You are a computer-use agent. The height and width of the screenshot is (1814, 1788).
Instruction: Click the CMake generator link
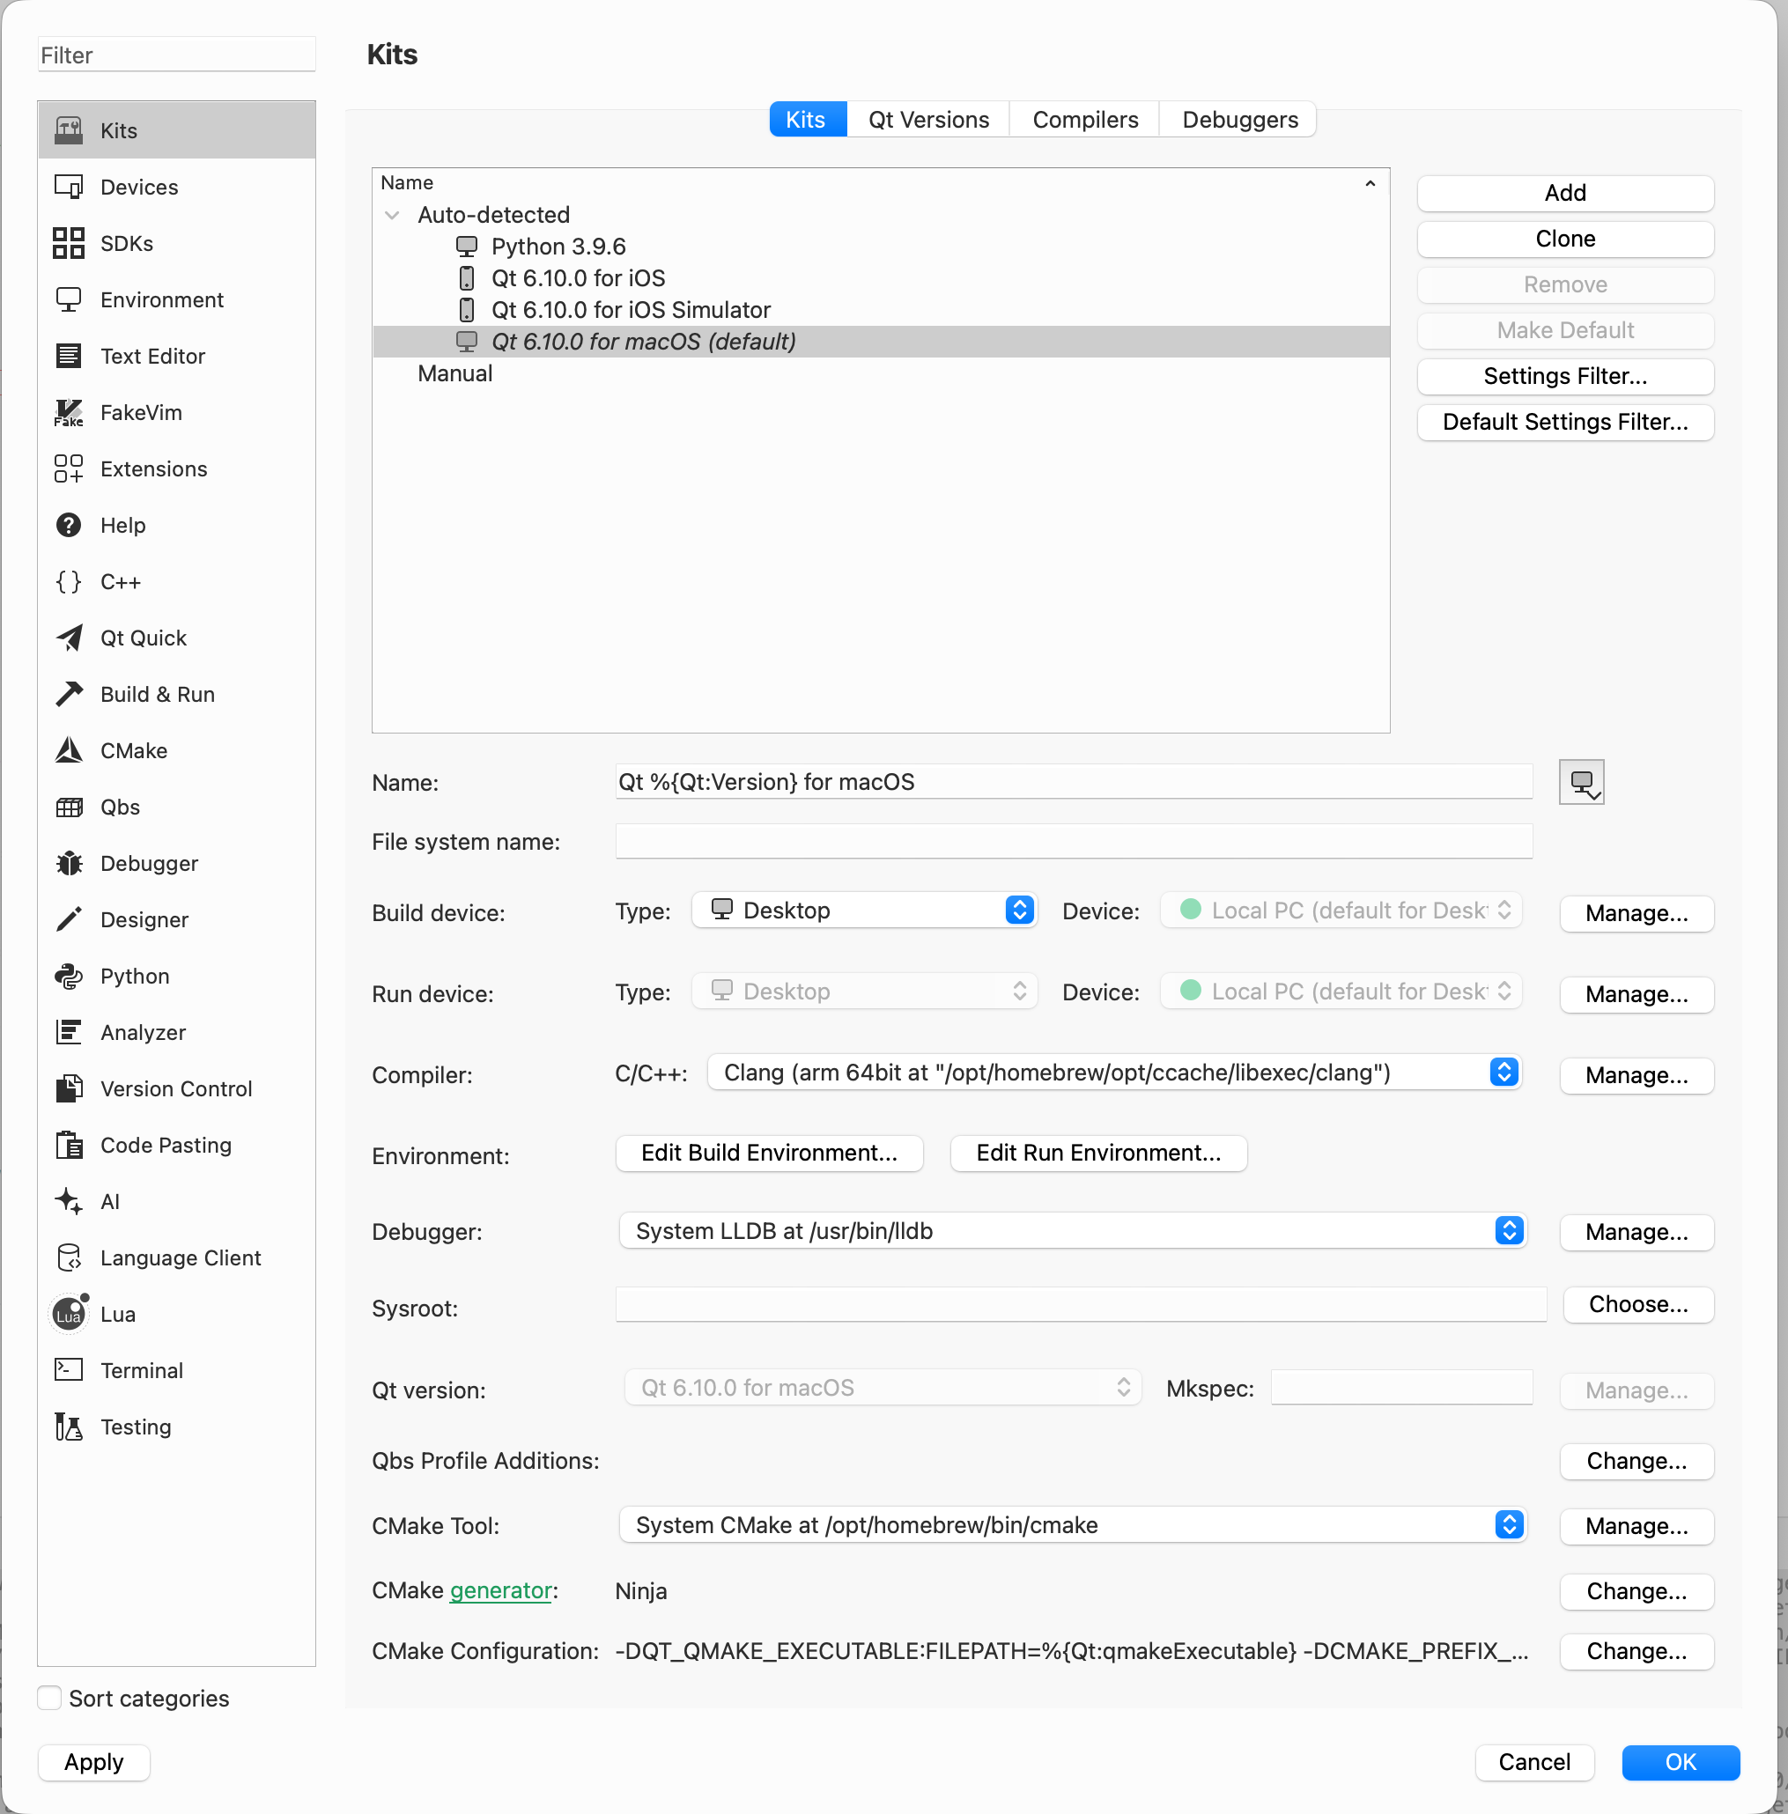pyautogui.click(x=500, y=1589)
